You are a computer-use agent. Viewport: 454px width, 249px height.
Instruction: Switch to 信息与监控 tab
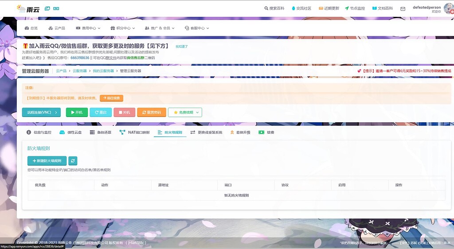[39, 132]
